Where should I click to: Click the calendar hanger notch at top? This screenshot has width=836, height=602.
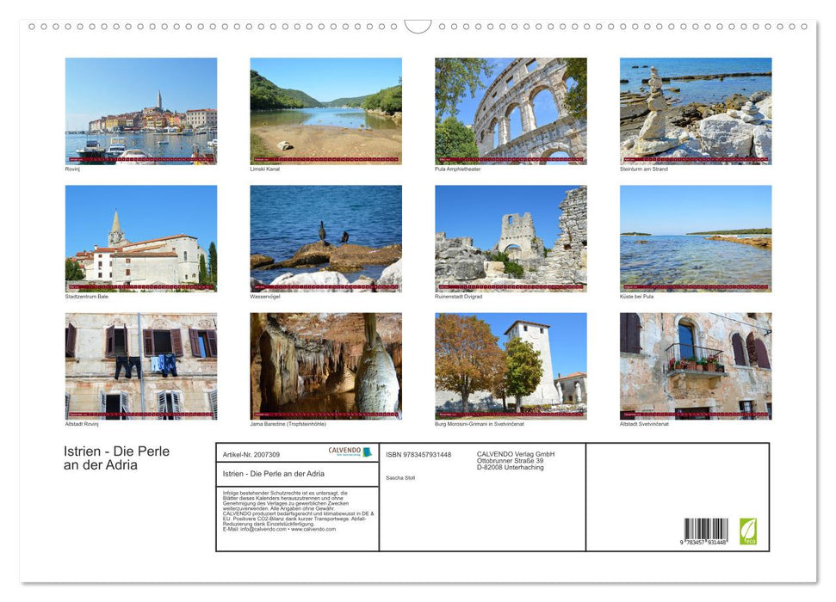pyautogui.click(x=418, y=27)
